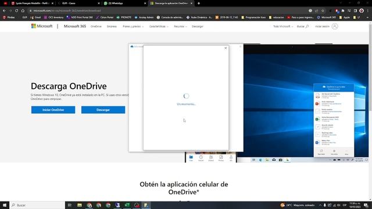Open the educacion bookmarks folder
The width and height of the screenshot is (372, 209).
pos(277,17)
